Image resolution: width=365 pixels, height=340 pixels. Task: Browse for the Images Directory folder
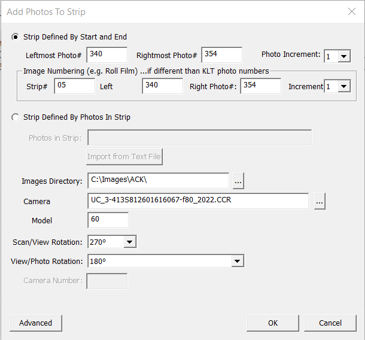(x=238, y=181)
